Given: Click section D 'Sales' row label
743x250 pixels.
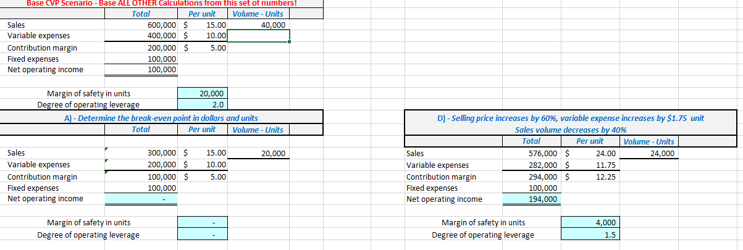Looking at the screenshot, I should coord(415,153).
